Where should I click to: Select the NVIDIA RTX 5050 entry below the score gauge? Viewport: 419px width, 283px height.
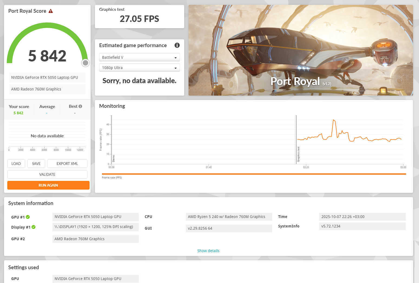click(47, 77)
